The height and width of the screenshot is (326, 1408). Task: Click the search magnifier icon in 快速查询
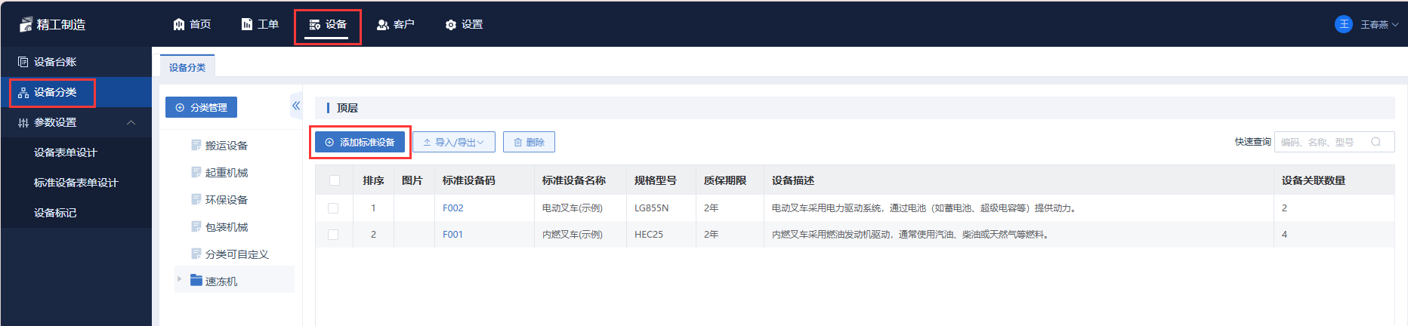tap(1376, 142)
